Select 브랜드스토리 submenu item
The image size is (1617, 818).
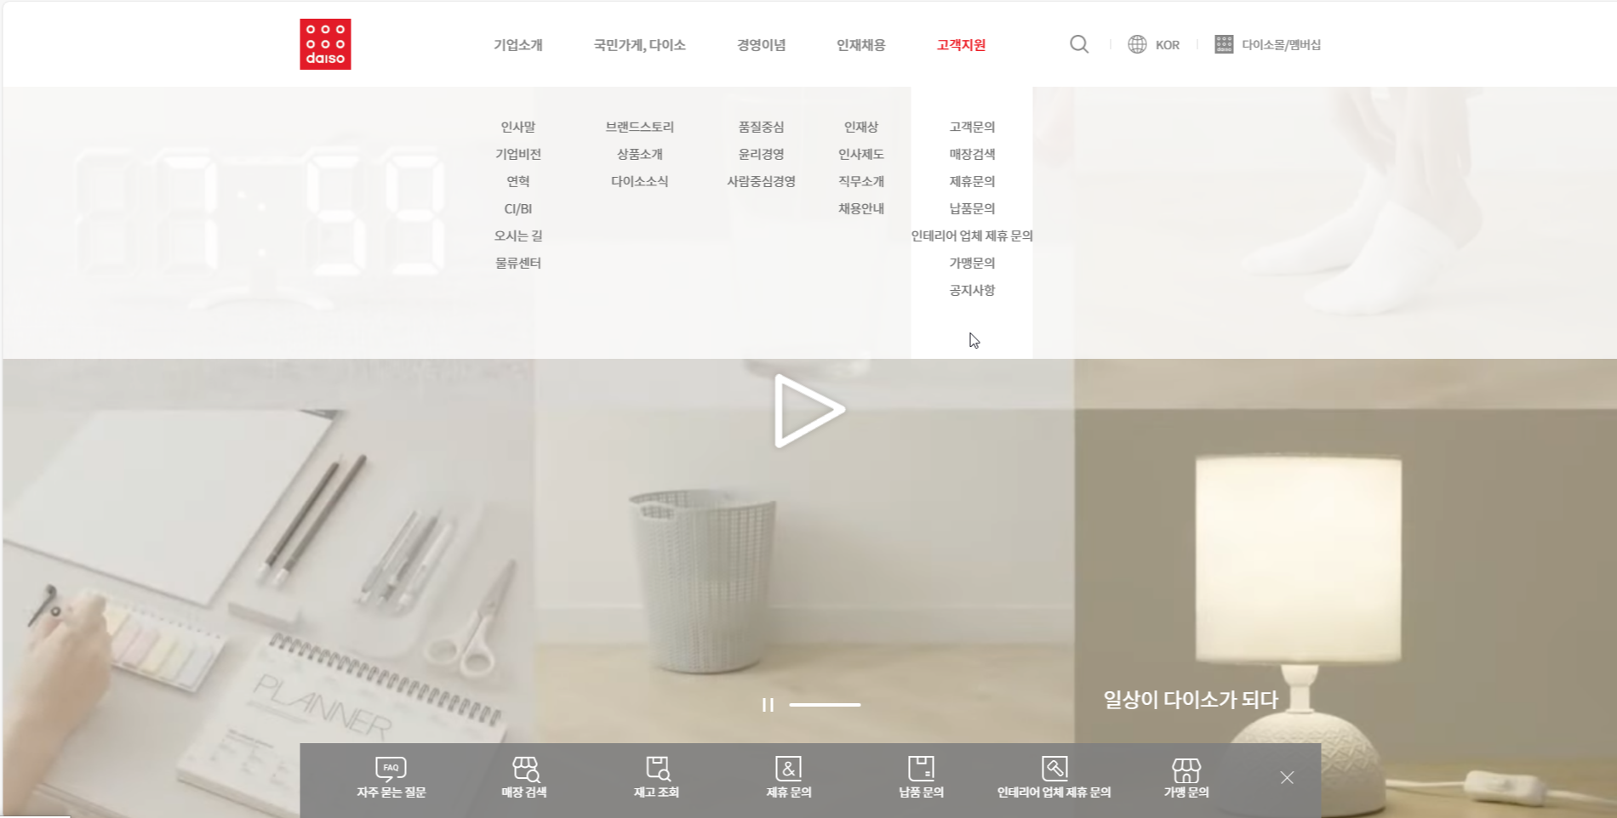click(x=640, y=127)
